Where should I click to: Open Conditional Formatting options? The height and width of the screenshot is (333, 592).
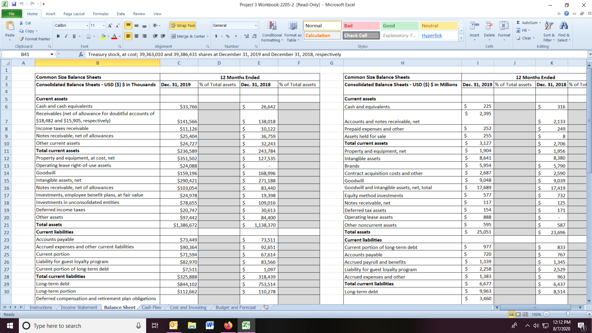coord(272,31)
